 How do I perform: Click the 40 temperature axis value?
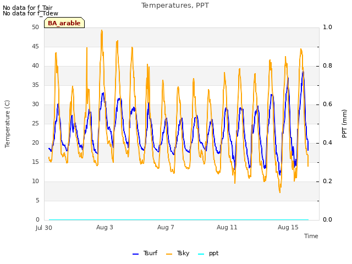click(x=35, y=66)
